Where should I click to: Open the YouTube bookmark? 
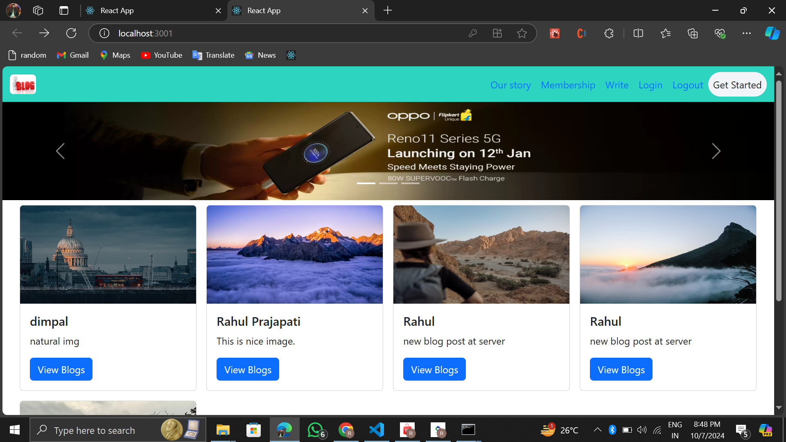pos(162,55)
